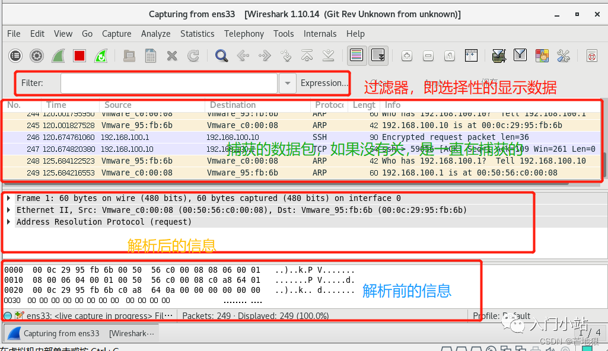608x351 pixels.
Task: Open the Analyze menu
Action: coord(156,34)
